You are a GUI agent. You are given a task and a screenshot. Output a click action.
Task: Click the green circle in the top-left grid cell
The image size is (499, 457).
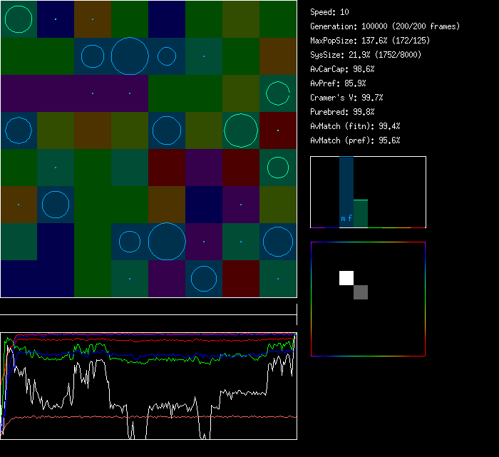19,19
